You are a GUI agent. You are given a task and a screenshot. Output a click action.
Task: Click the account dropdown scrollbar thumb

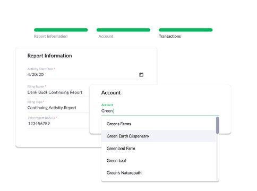click(x=217, y=125)
